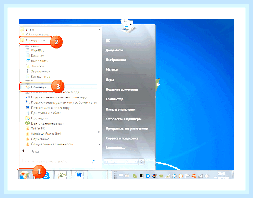Click the RU language indicator

coord(121,175)
